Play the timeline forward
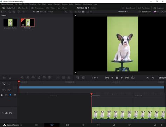This screenshot has width=166, height=127. [x=122, y=78]
